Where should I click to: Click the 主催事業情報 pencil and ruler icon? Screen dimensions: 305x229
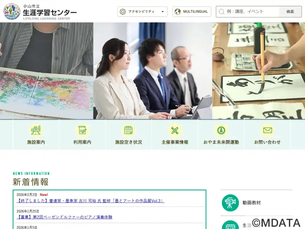pos(175,130)
